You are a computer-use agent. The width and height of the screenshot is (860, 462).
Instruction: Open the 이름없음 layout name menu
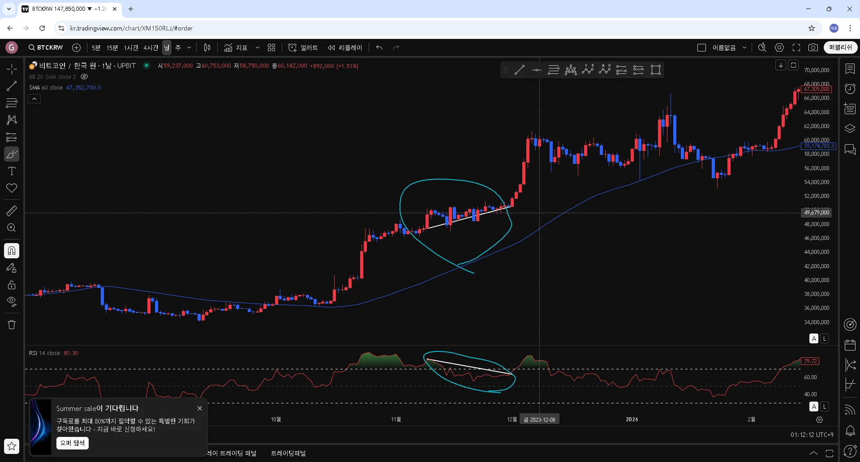pyautogui.click(x=724, y=47)
